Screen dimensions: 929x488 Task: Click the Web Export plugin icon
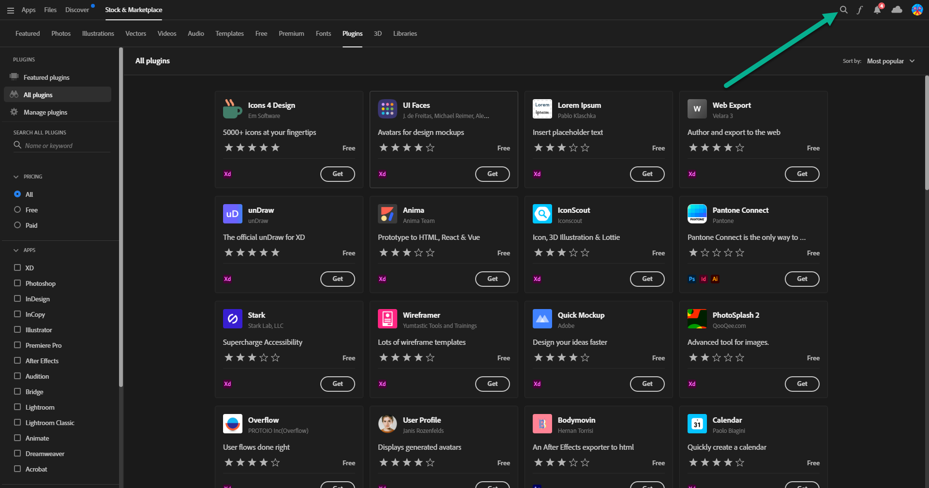click(x=697, y=109)
